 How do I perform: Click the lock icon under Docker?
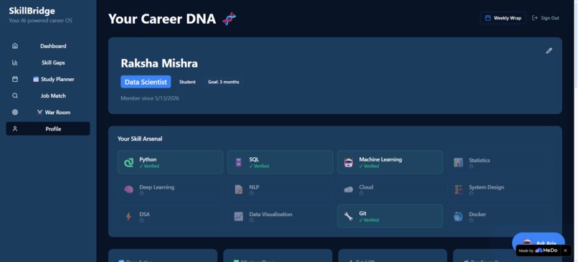(471, 220)
